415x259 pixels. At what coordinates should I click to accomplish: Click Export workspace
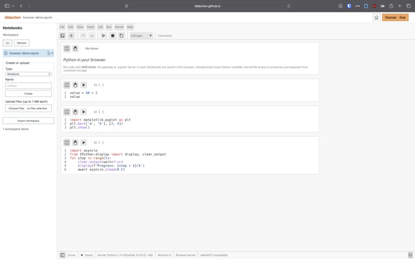pos(28,121)
